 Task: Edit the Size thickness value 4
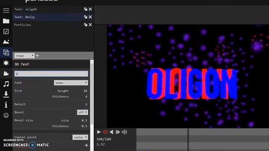[86, 96]
